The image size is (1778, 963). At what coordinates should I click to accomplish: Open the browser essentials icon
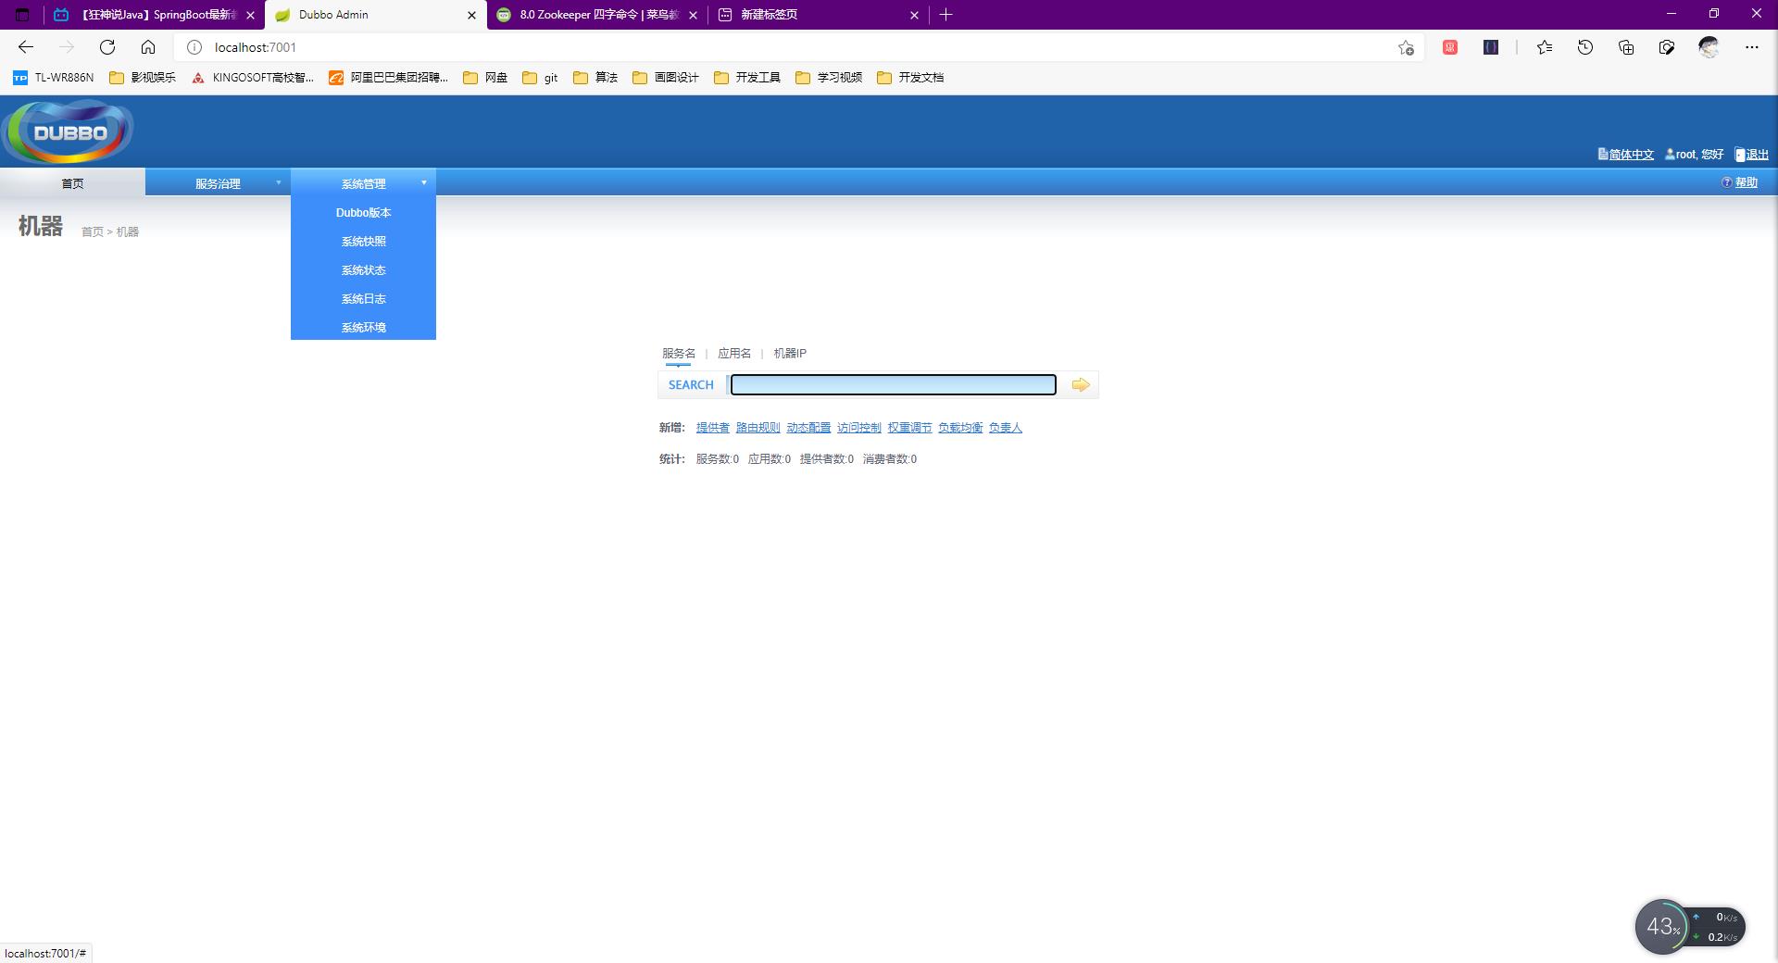(1667, 47)
